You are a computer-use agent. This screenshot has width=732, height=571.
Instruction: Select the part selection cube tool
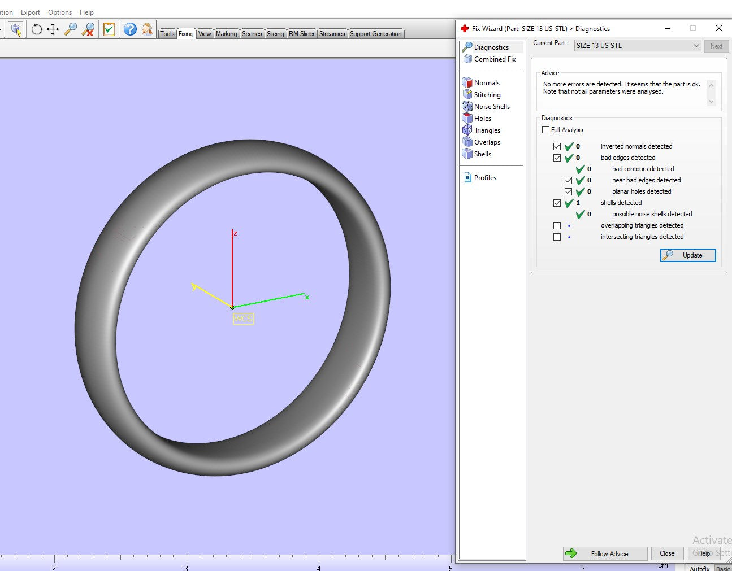coord(16,29)
